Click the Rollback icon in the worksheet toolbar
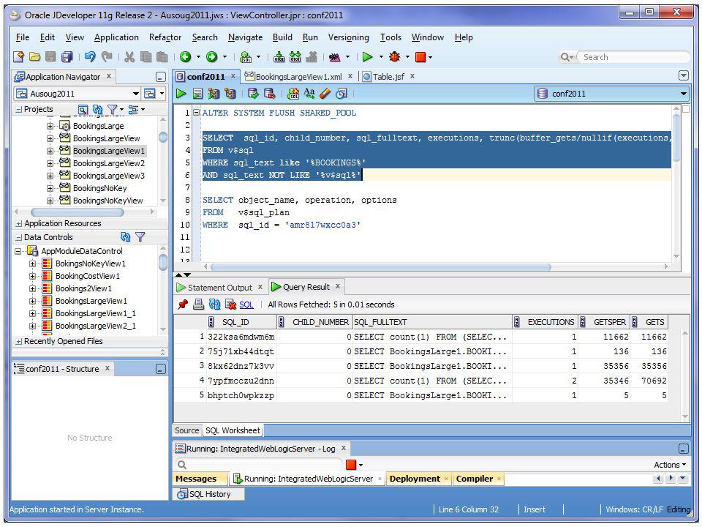This screenshot has height=527, width=702. tap(270, 93)
